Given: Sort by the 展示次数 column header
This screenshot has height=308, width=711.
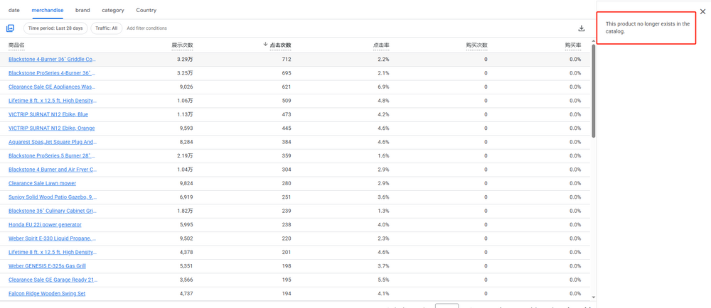Looking at the screenshot, I should (182, 45).
